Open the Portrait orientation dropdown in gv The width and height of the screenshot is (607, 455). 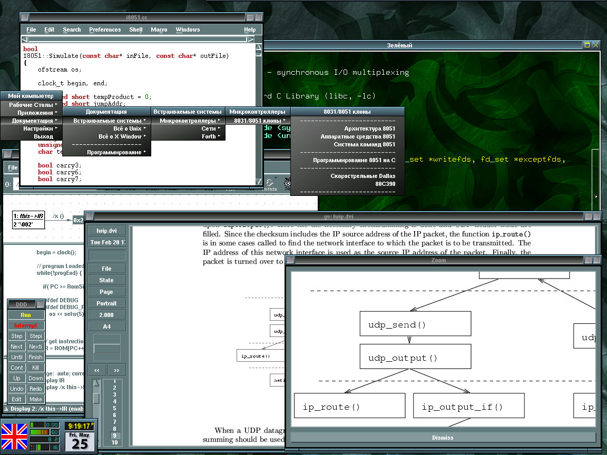[x=106, y=303]
